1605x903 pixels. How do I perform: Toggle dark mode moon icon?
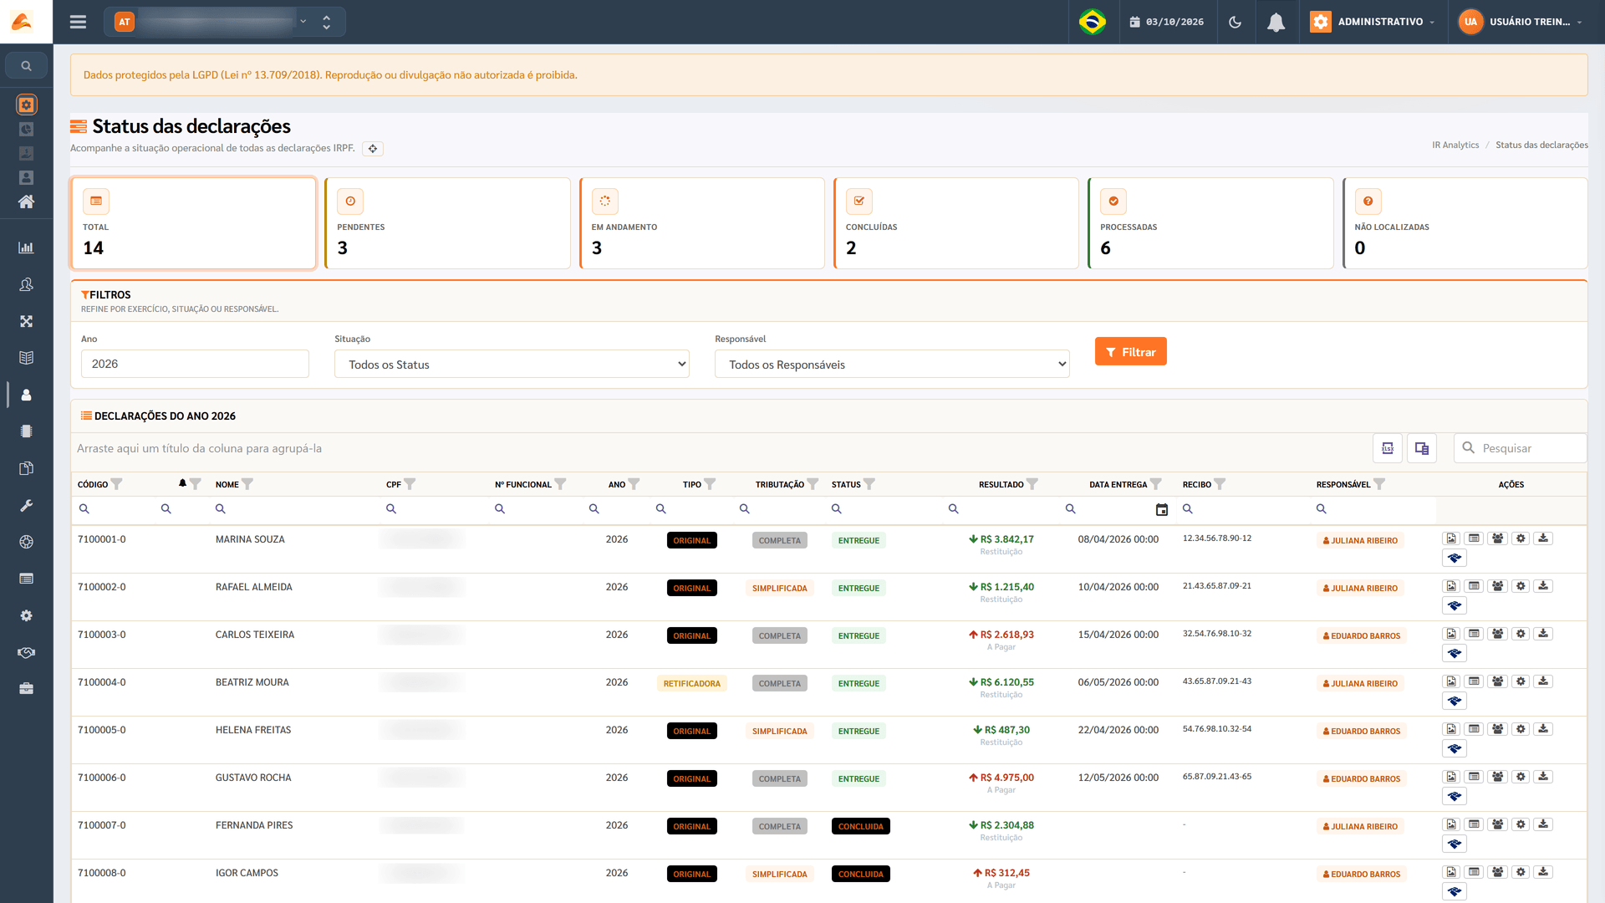coord(1235,22)
